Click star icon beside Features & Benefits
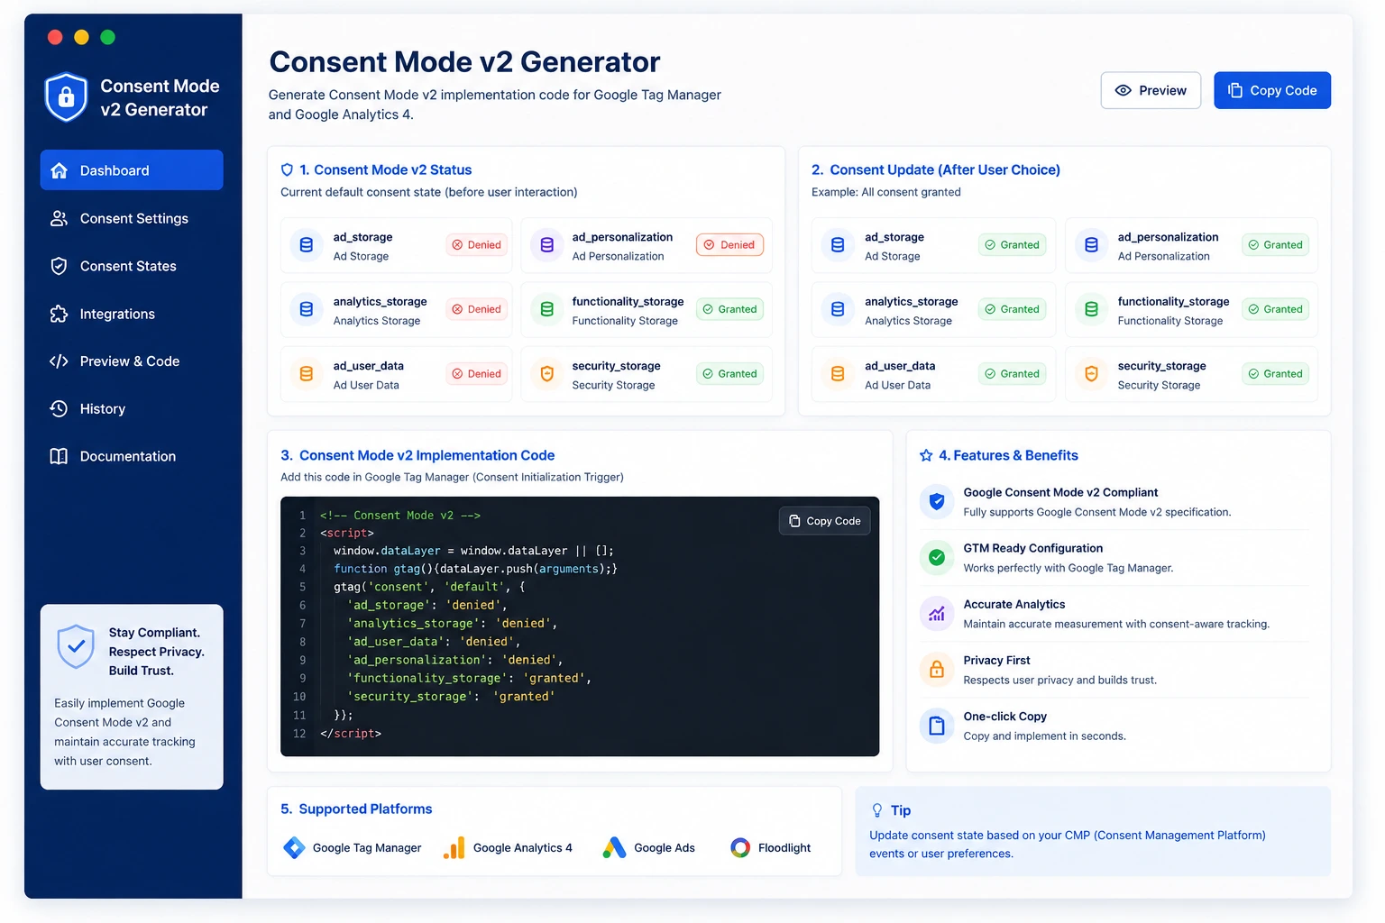 (x=926, y=455)
